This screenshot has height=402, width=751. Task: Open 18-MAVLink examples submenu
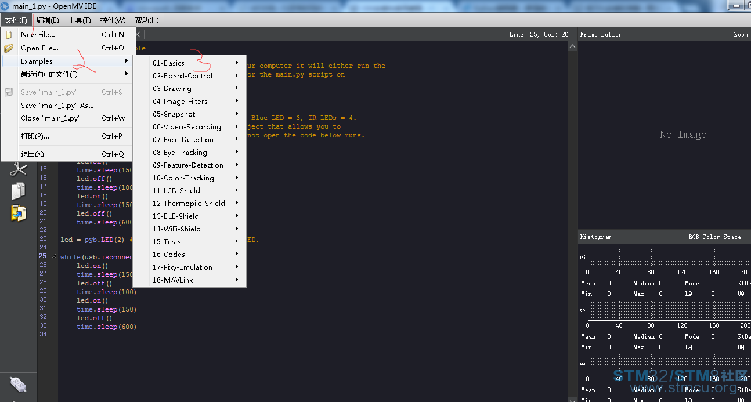coord(190,280)
